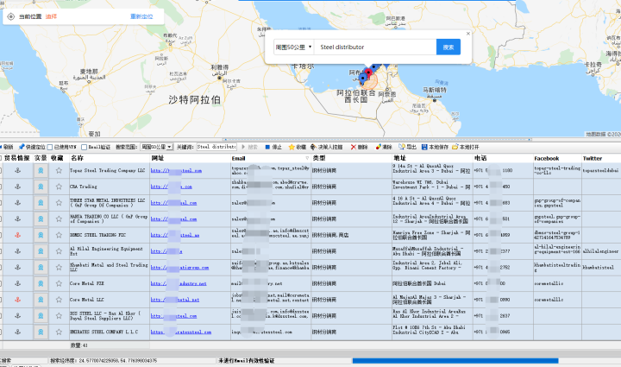Click the popup search field 'Steel distributor'
This screenshot has width=621, height=367.
[x=375, y=47]
